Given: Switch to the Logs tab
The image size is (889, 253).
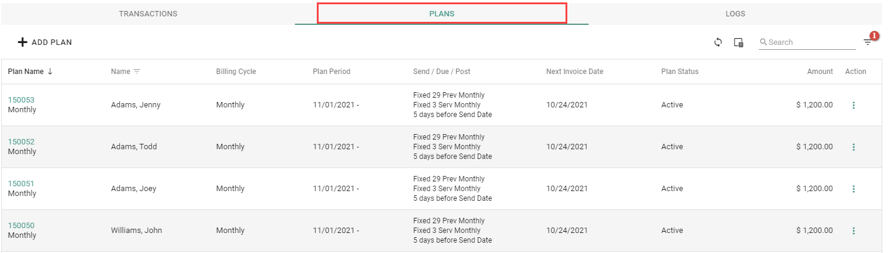Looking at the screenshot, I should pyautogui.click(x=735, y=13).
